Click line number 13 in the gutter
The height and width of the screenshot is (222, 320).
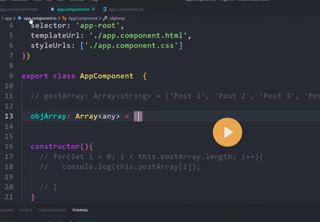tap(9, 116)
